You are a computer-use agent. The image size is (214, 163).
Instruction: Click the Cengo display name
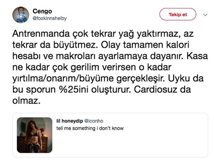pyautogui.click(x=42, y=11)
